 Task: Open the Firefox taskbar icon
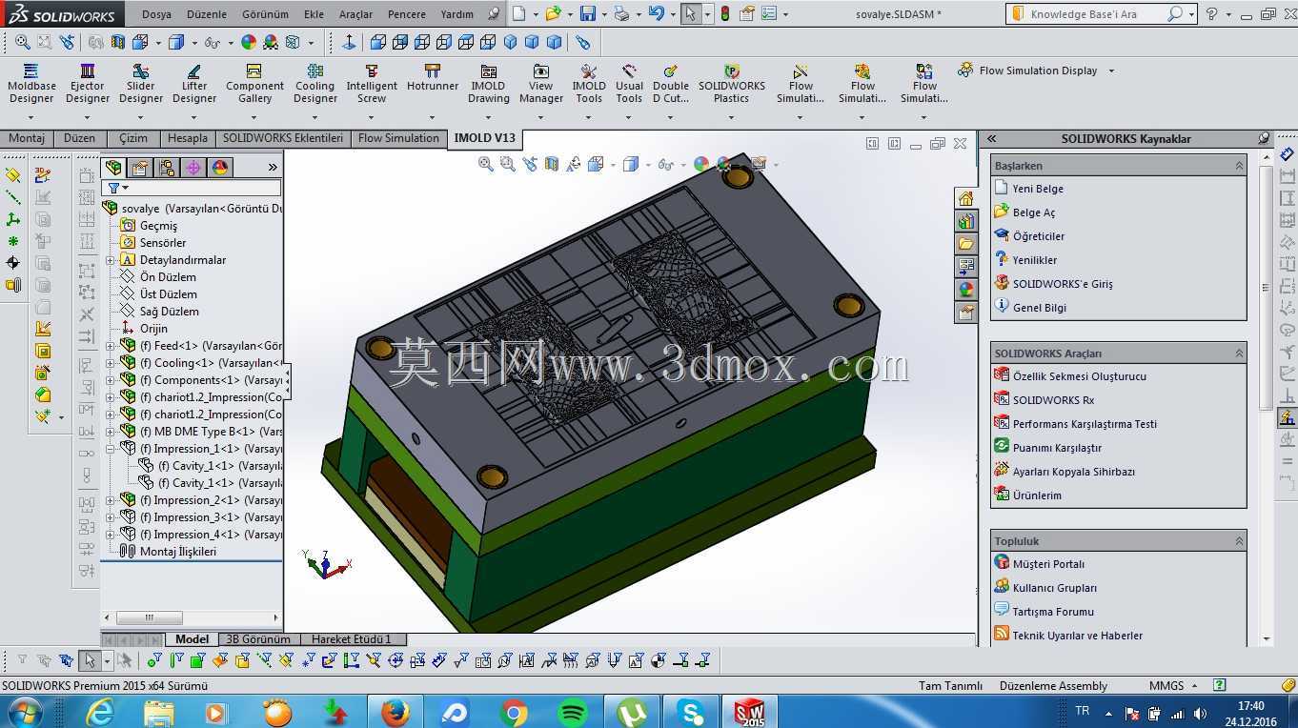click(x=395, y=712)
